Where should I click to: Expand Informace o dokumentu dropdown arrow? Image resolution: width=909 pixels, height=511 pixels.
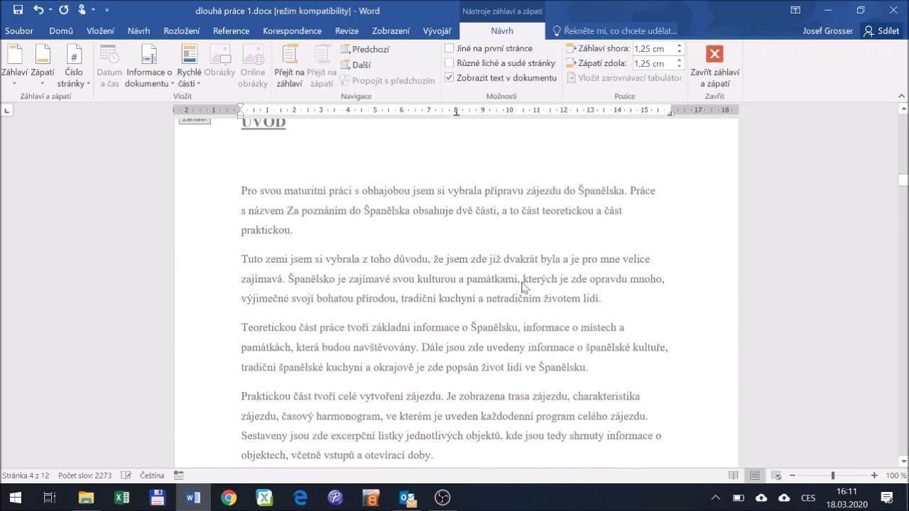click(171, 84)
